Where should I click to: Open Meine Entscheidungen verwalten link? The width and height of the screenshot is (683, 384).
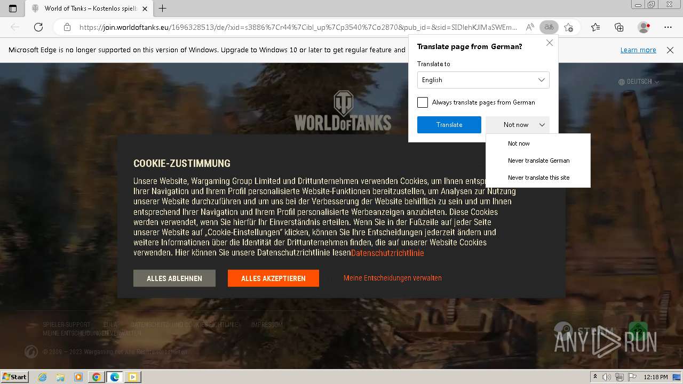(x=393, y=278)
